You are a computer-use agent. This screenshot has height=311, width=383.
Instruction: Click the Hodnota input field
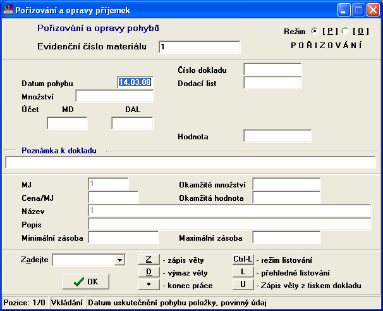coord(277,136)
